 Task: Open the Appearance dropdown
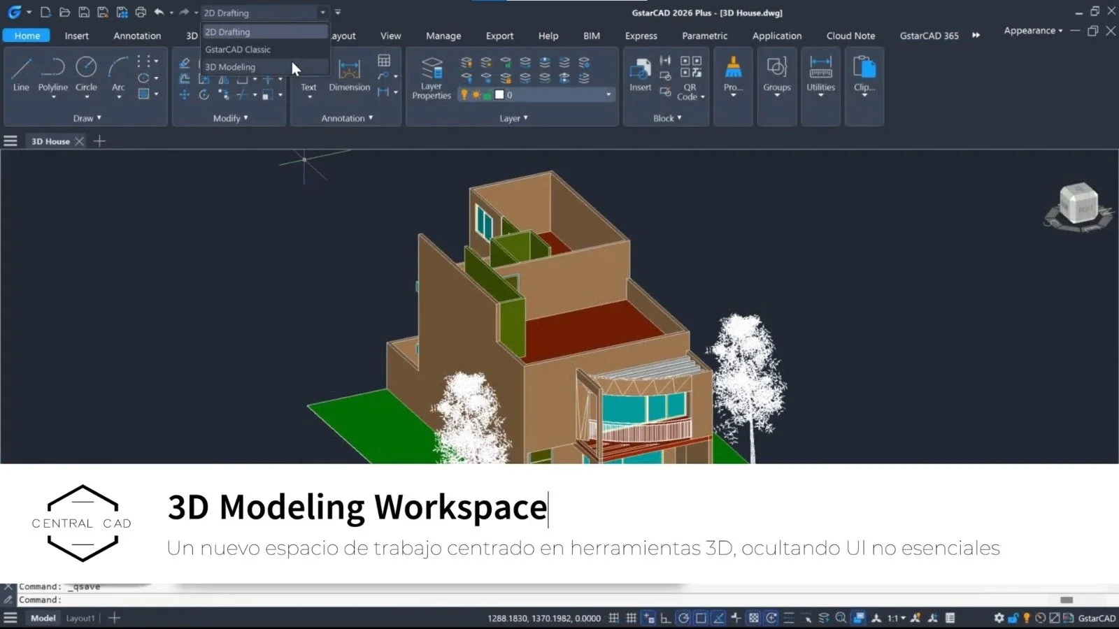tap(1033, 31)
